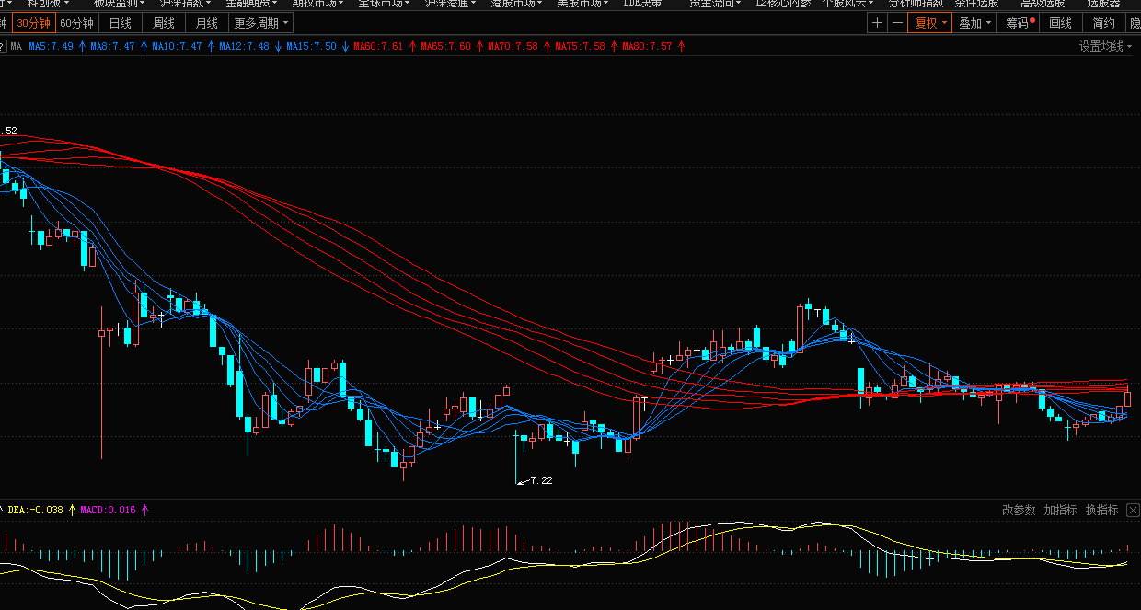The height and width of the screenshot is (610, 1141).
Task: Click the DEA:-0.038 value label
Action: (x=36, y=509)
